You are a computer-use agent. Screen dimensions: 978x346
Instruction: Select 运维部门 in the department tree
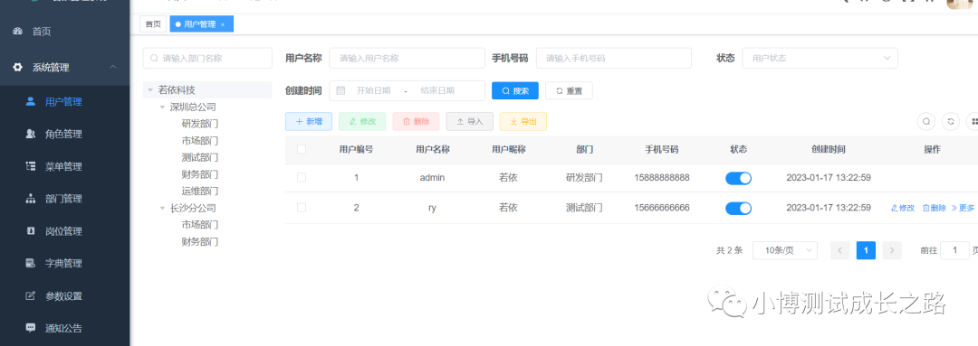(199, 191)
